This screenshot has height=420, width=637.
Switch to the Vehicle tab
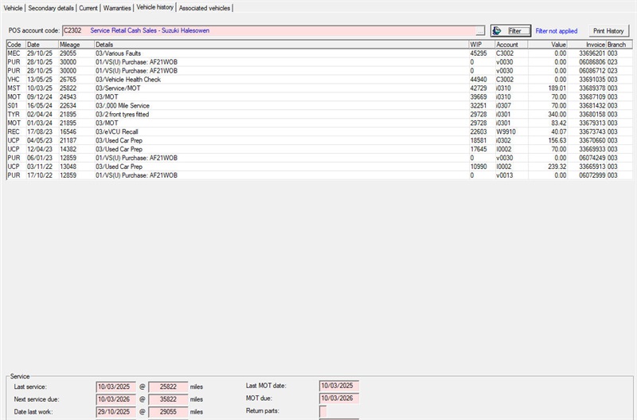coord(14,8)
